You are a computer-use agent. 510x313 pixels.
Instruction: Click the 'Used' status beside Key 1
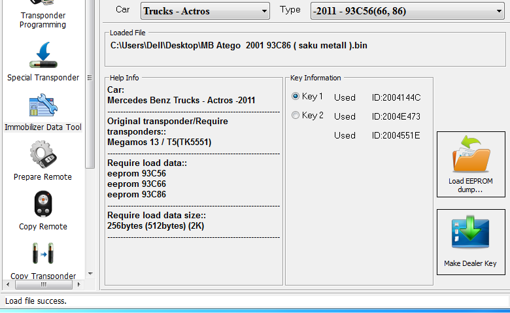pyautogui.click(x=345, y=97)
